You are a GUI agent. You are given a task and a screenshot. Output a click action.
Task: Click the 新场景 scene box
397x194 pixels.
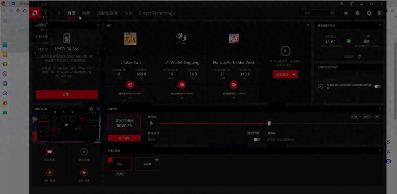(147, 164)
